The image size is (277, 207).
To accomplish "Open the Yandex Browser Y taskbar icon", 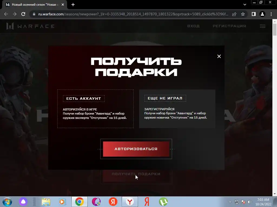I will tap(130, 202).
